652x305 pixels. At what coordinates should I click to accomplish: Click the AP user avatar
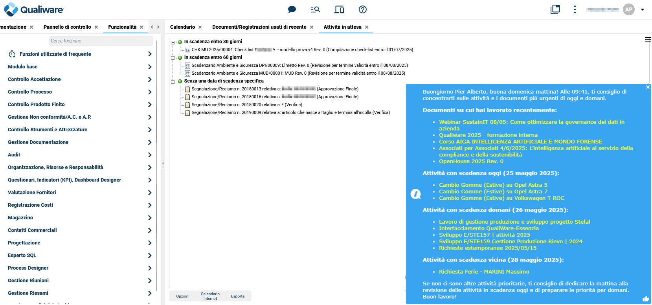click(x=629, y=9)
